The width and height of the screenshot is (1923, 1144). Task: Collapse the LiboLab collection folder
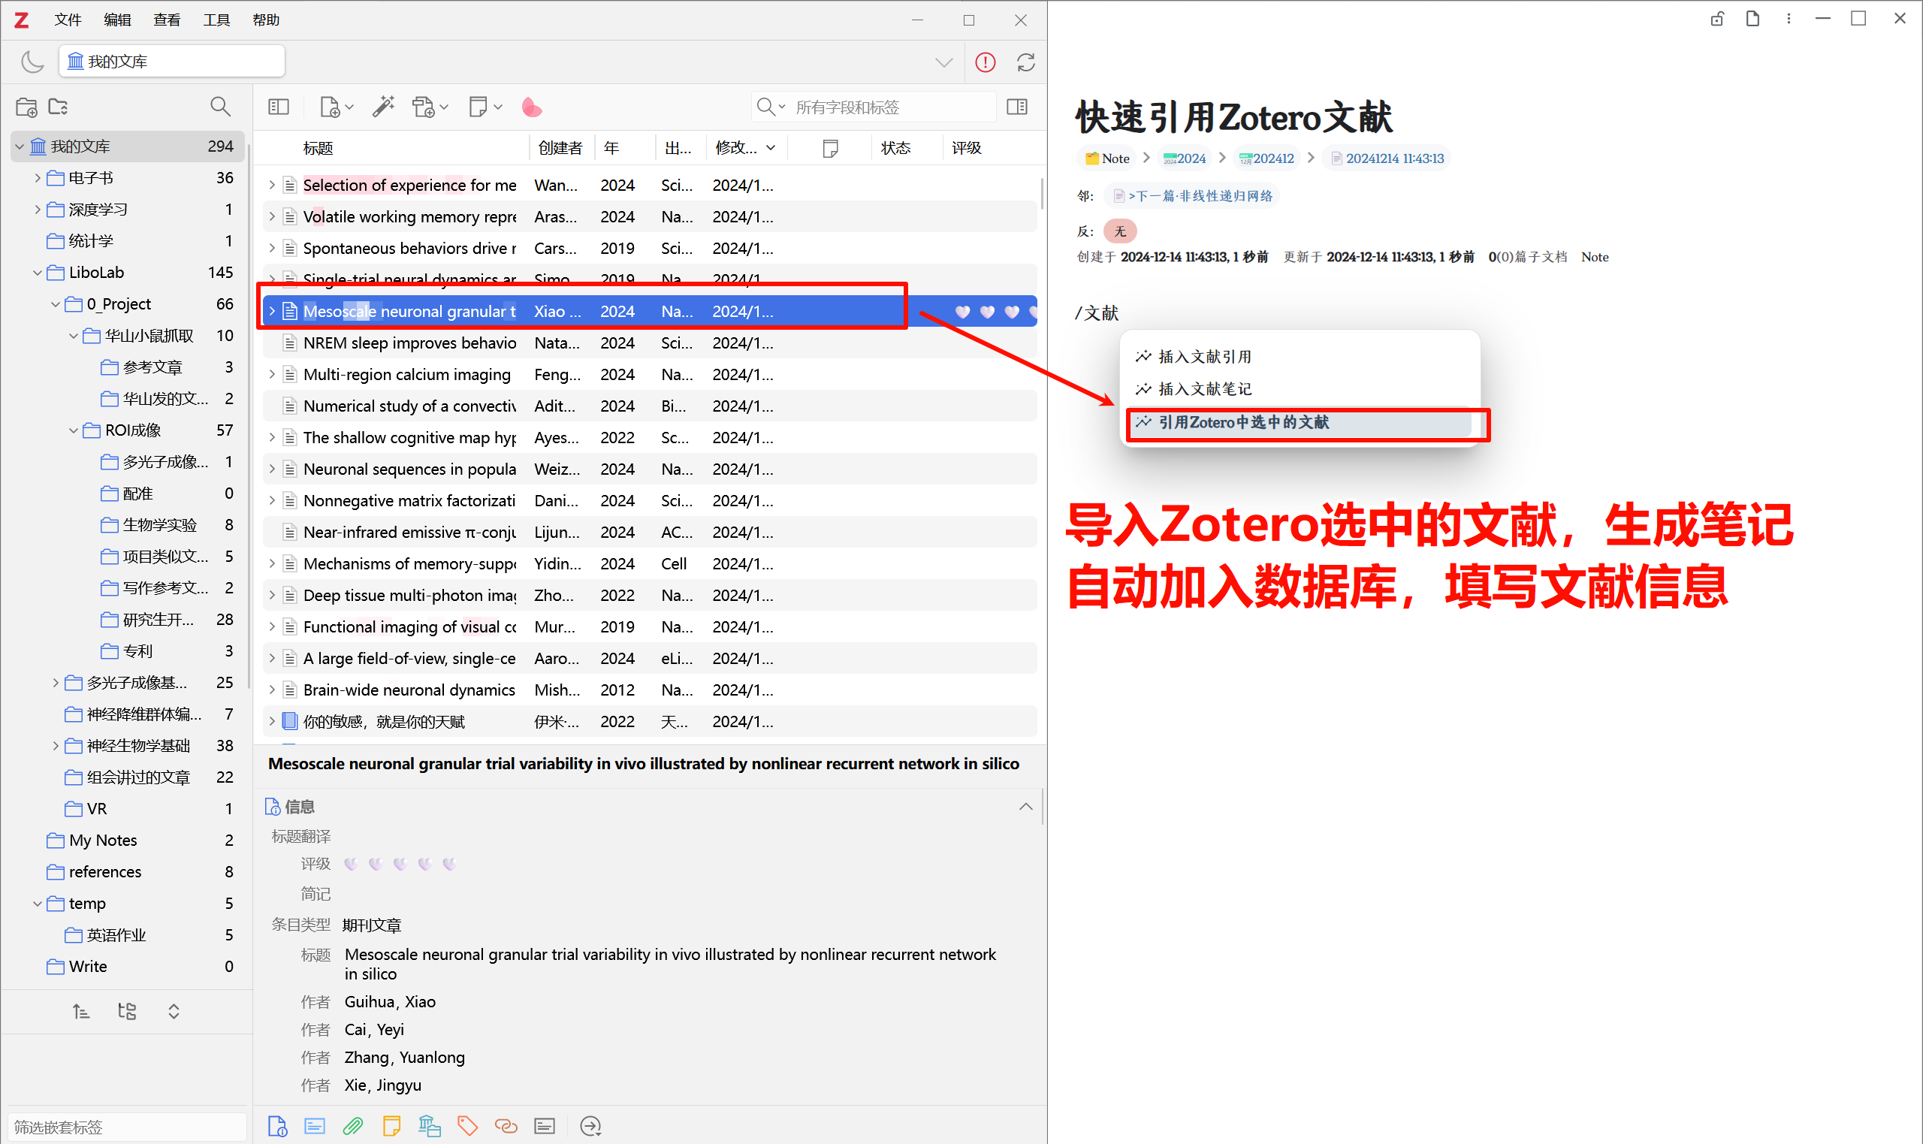click(37, 273)
